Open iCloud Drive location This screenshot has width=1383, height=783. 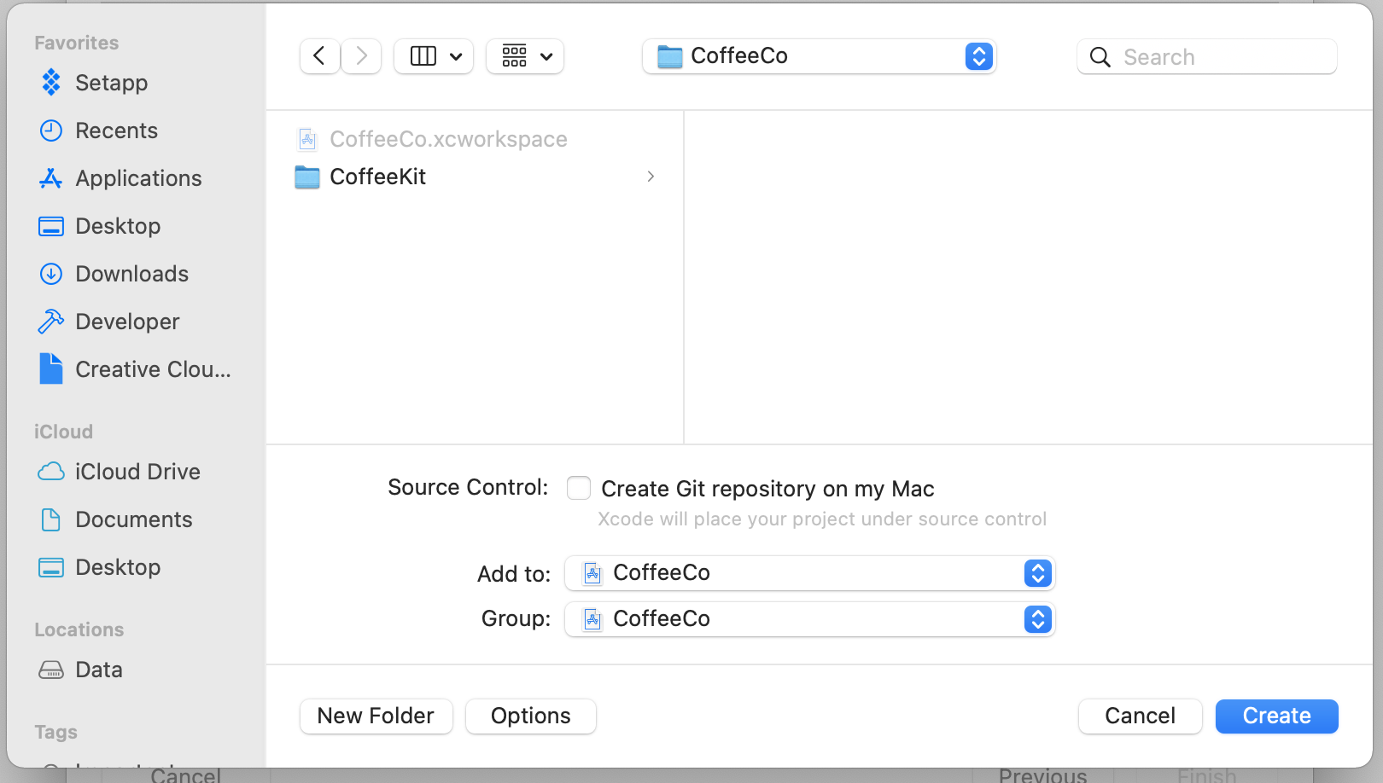point(137,472)
